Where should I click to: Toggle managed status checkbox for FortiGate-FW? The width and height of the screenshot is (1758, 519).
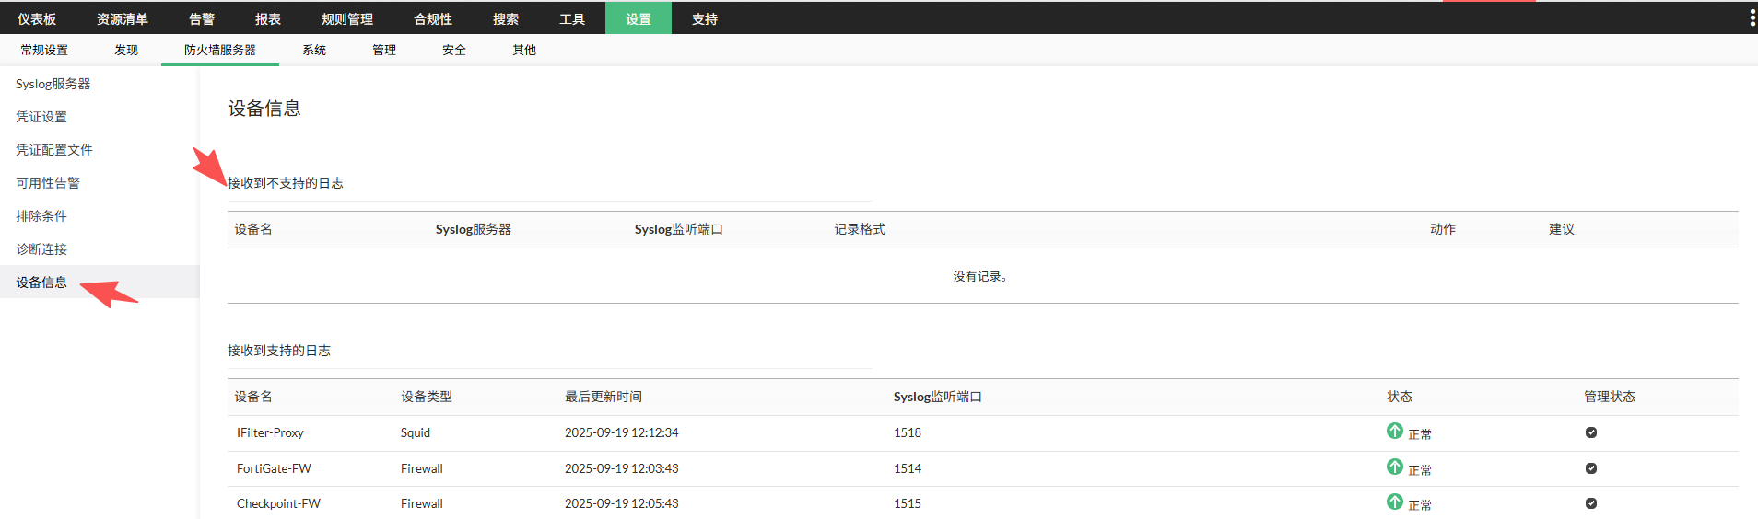pos(1590,468)
